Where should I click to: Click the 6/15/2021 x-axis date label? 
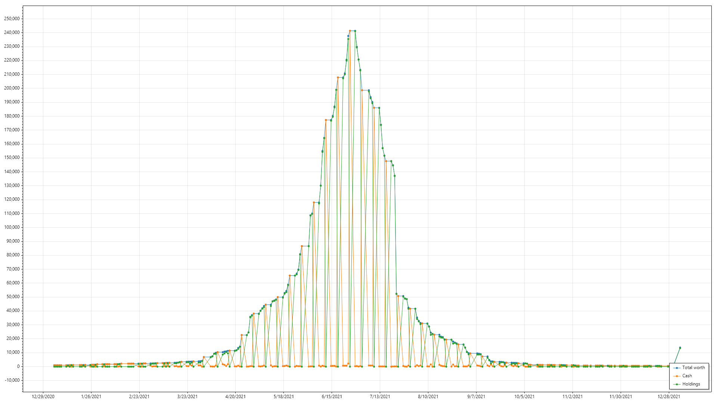[x=332, y=397]
